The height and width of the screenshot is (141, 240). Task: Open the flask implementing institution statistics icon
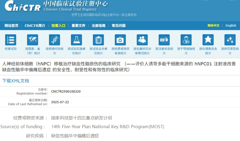click(x=76, y=40)
